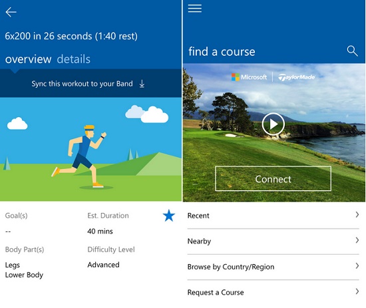
Task: Tap the Est. Duration label
Action: coord(108,216)
